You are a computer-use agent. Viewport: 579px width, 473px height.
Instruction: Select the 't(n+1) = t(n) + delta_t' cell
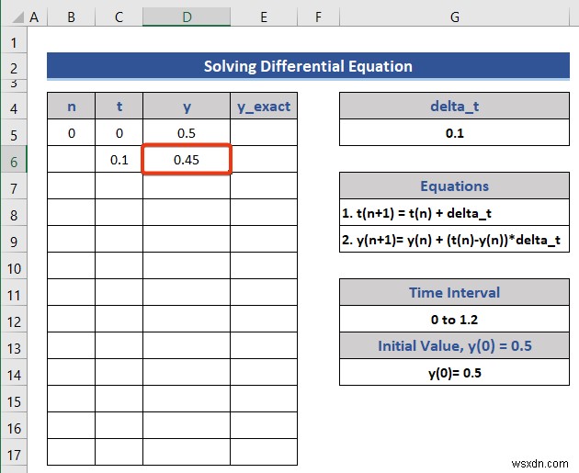[x=455, y=212]
